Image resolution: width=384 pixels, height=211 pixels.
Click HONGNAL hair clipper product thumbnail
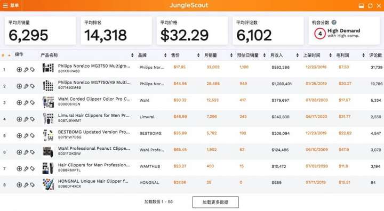pos(48,184)
